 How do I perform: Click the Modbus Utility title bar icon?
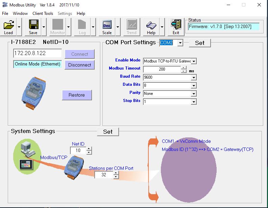[x=5, y=5]
